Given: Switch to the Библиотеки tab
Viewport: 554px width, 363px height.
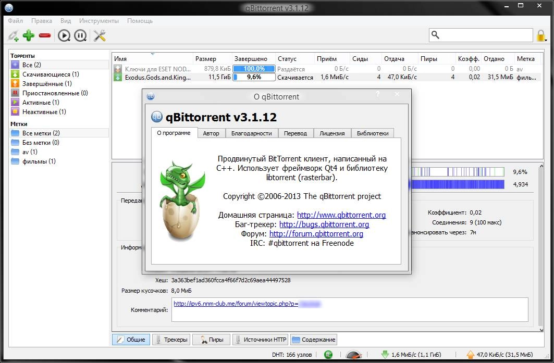Looking at the screenshot, I should (x=373, y=133).
